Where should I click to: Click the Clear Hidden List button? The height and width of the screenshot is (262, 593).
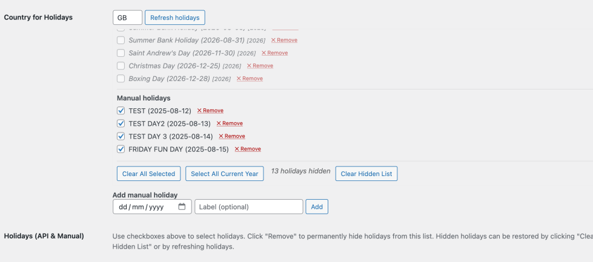tap(366, 174)
